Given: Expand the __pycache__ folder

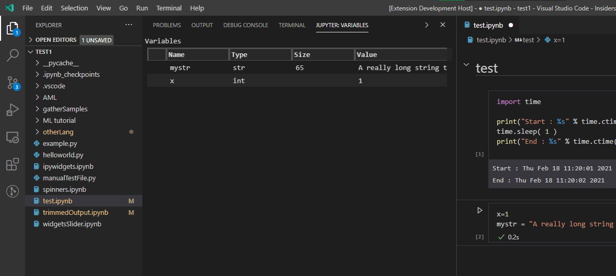Looking at the screenshot, I should [x=37, y=63].
